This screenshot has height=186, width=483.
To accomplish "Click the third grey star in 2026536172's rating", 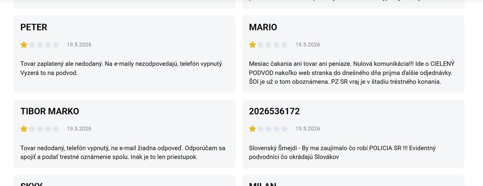I will [x=268, y=129].
